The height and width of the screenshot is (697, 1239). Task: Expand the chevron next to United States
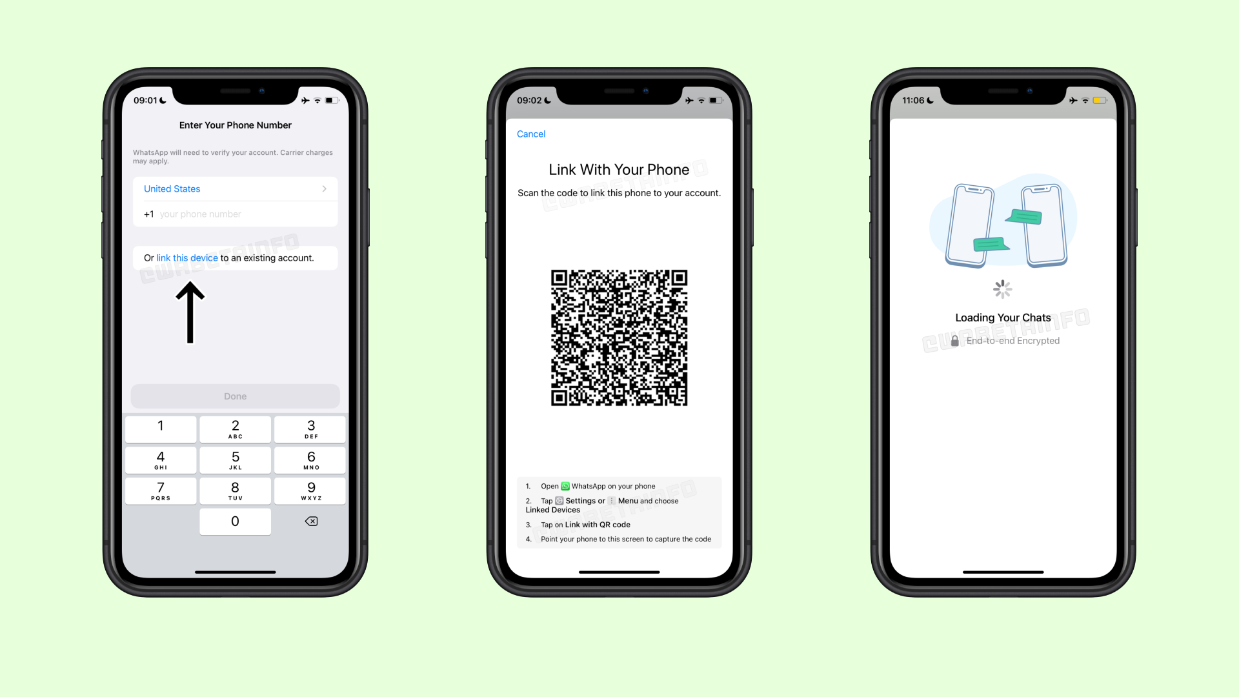click(325, 188)
